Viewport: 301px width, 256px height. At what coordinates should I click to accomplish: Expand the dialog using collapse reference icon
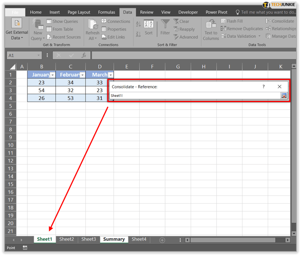(x=284, y=96)
